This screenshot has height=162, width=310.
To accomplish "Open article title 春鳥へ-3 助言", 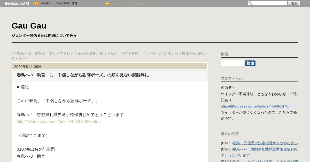I will (83, 75).
